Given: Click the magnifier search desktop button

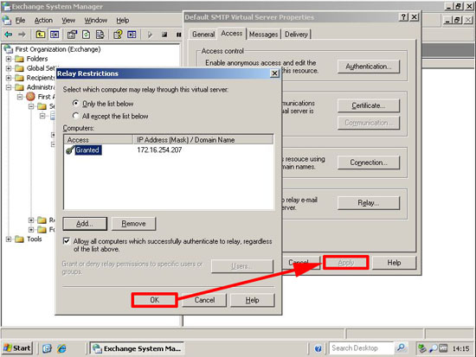Looking at the screenshot, I should (401, 347).
